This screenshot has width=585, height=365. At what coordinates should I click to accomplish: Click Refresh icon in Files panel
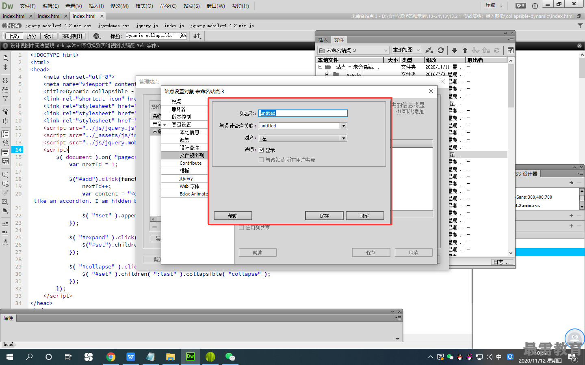[440, 50]
